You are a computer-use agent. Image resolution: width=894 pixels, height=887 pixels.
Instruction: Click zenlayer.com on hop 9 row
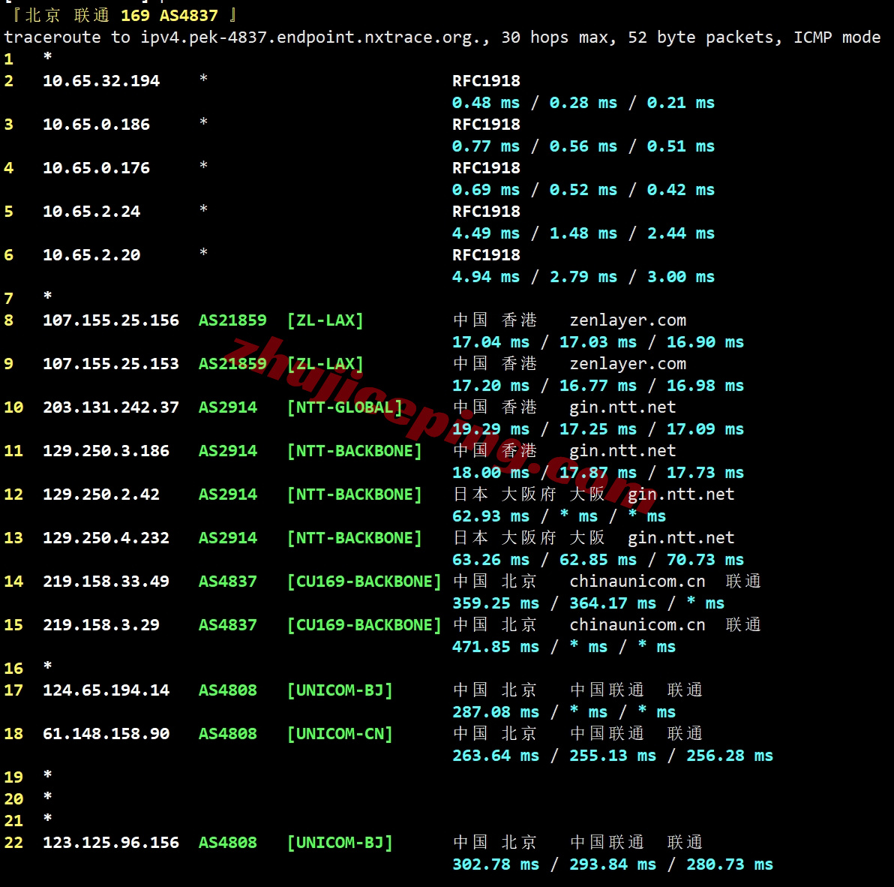coord(628,364)
